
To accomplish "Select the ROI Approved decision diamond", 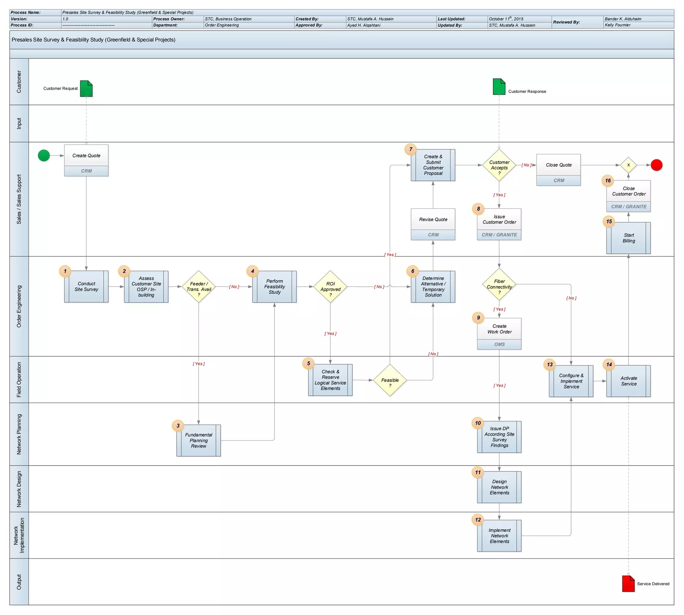I will click(x=330, y=286).
